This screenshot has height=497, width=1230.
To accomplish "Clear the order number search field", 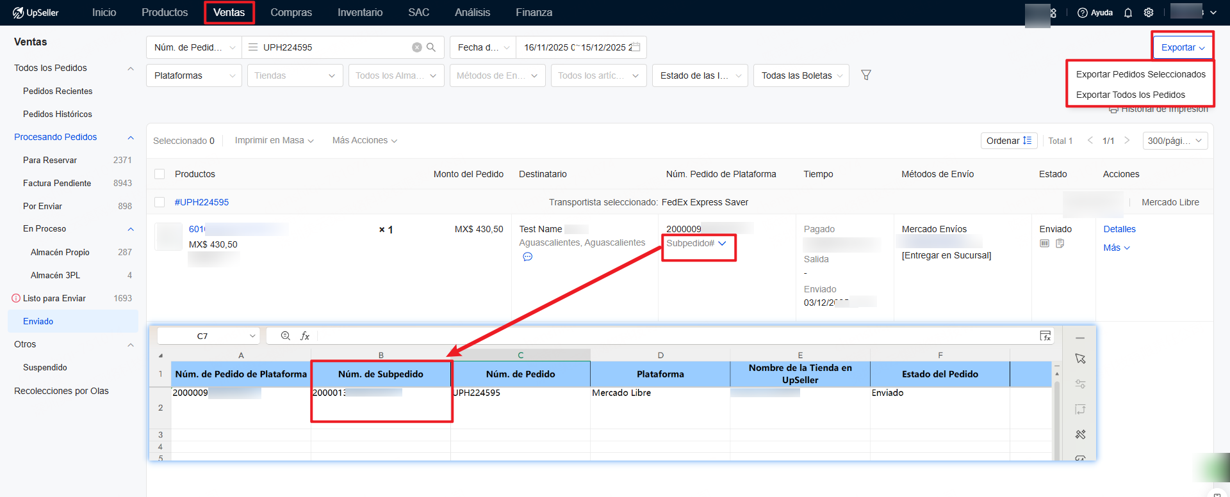I will click(x=417, y=47).
